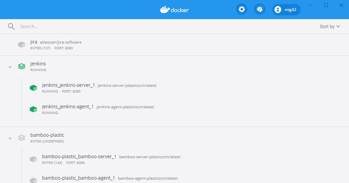Select the bamboo-plastic stack name

click(47, 135)
